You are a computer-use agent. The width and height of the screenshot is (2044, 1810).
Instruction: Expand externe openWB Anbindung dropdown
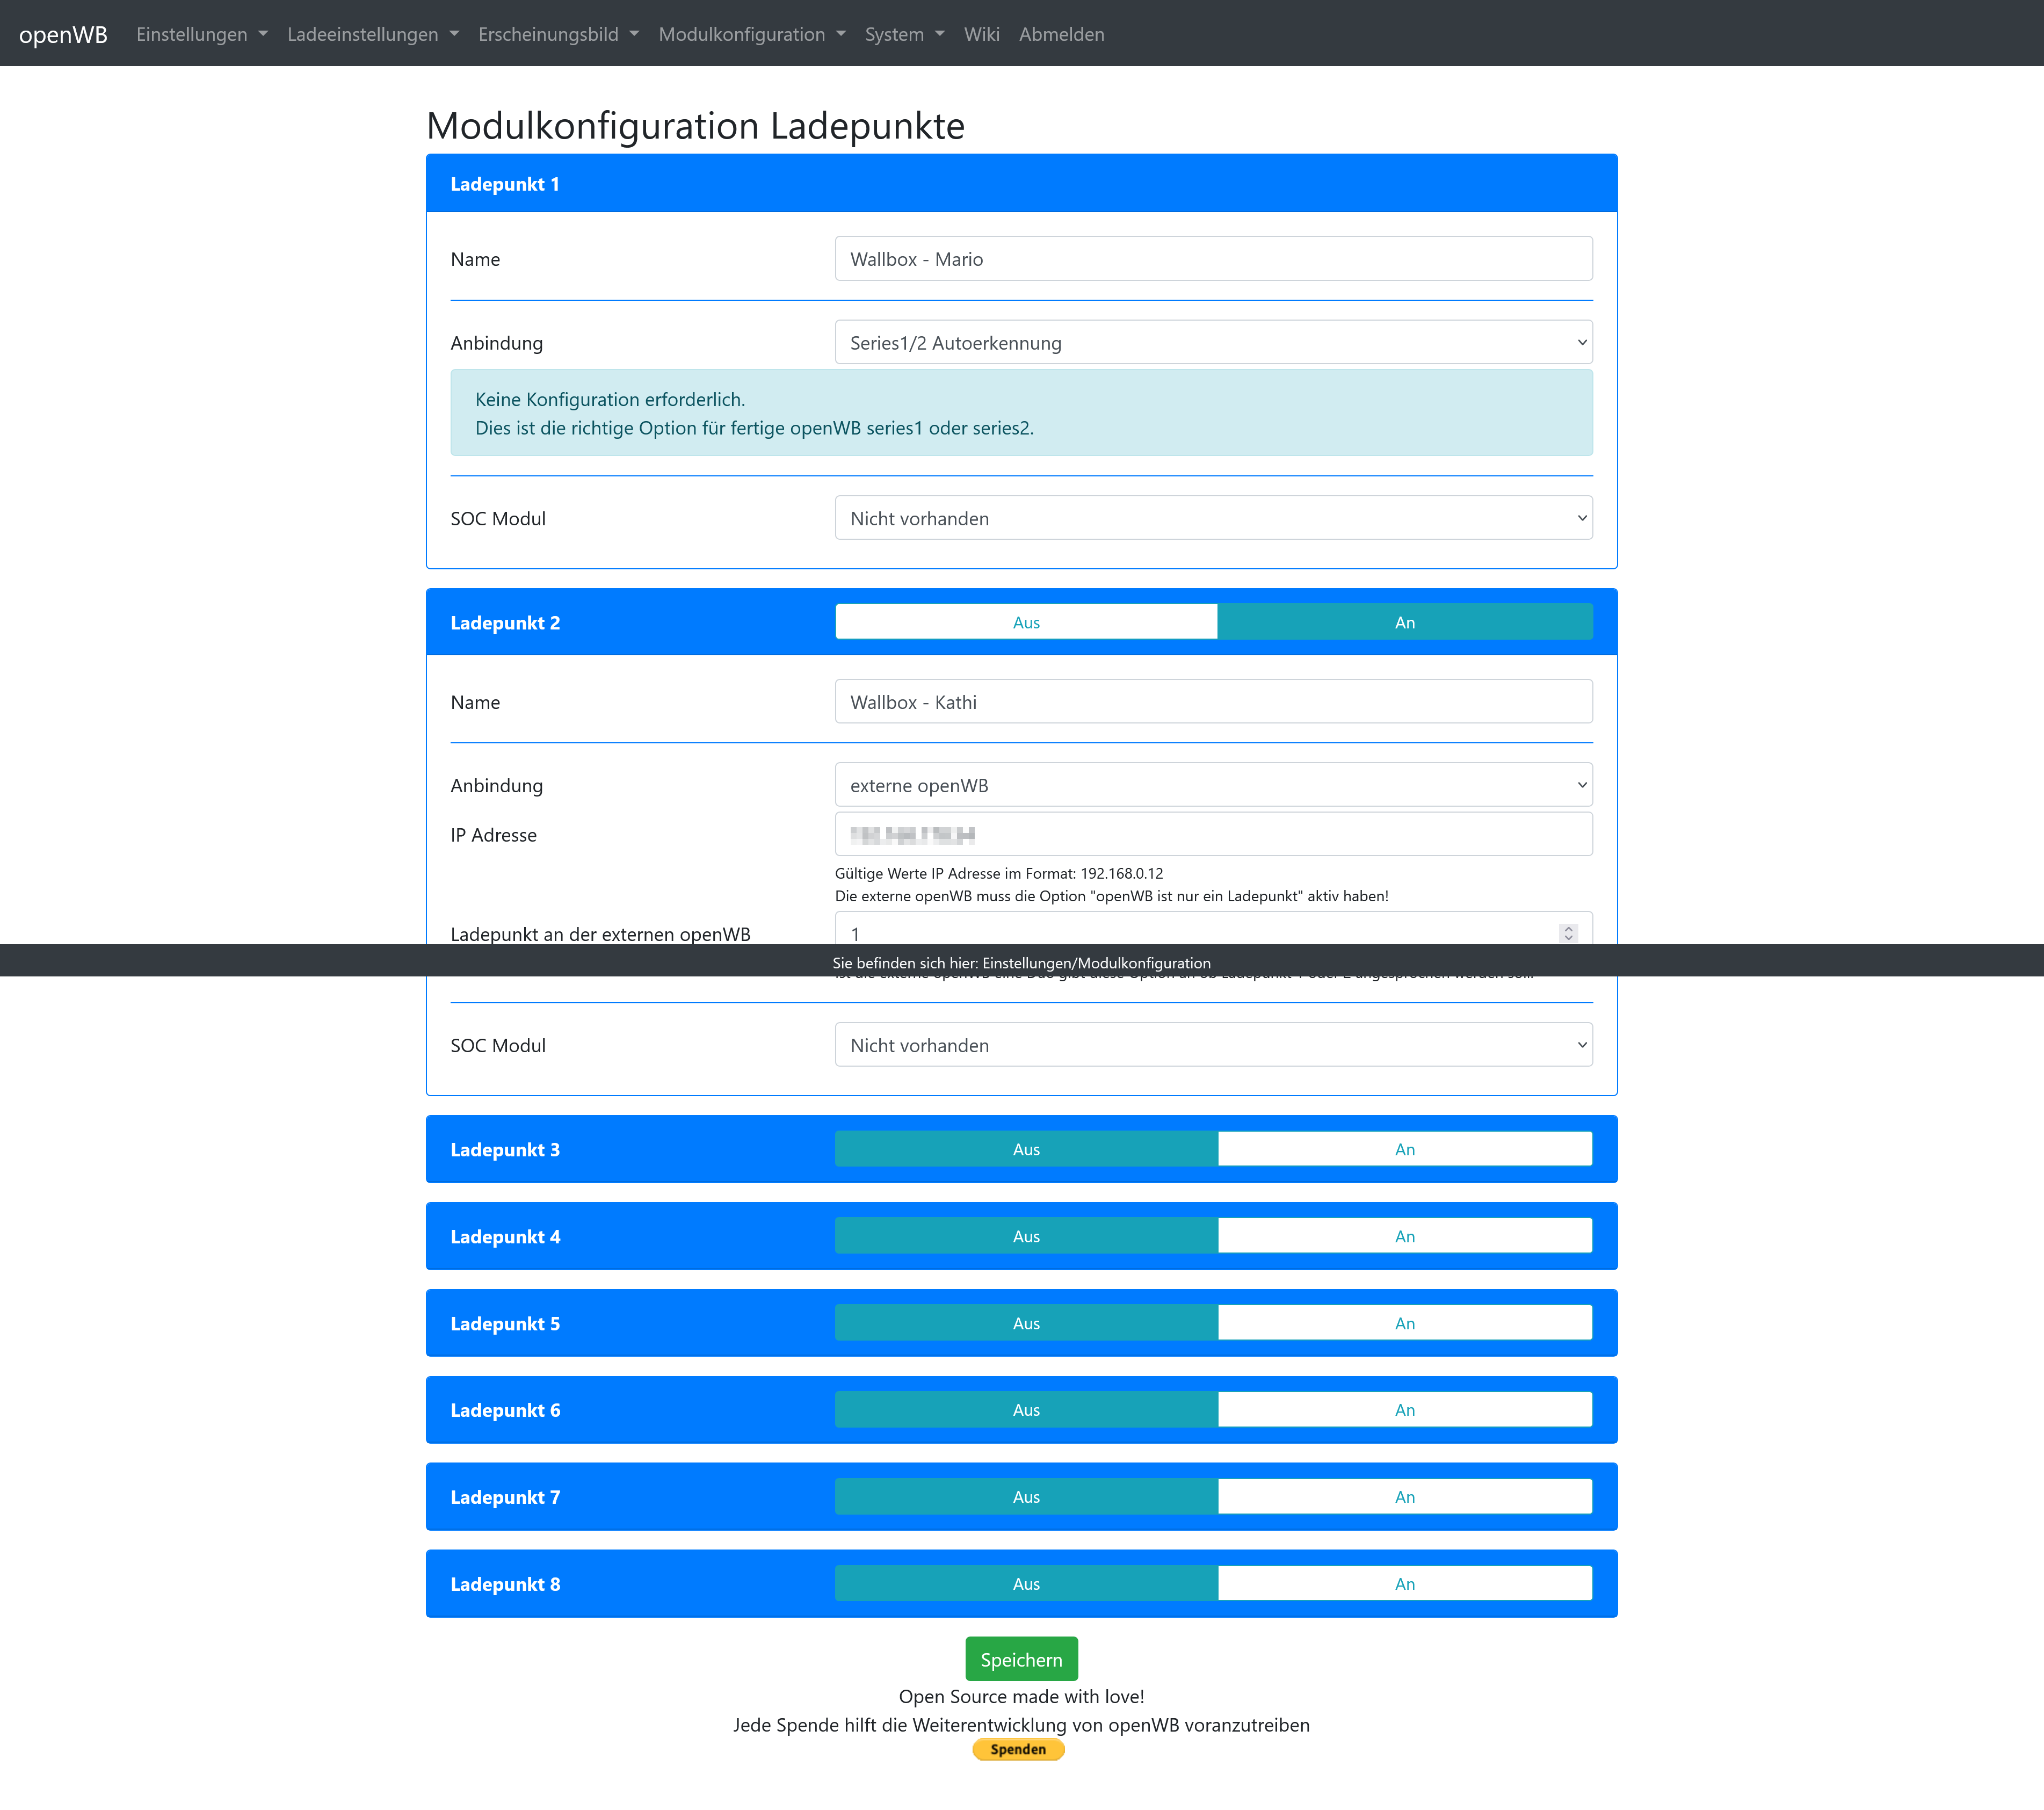coord(1213,785)
